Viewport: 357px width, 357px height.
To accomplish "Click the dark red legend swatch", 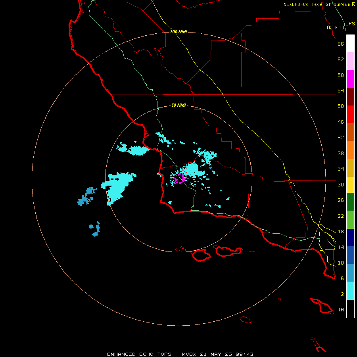I will 350,96.
